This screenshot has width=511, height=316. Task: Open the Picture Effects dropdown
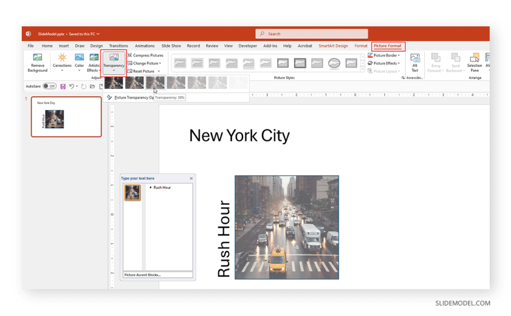click(x=384, y=63)
